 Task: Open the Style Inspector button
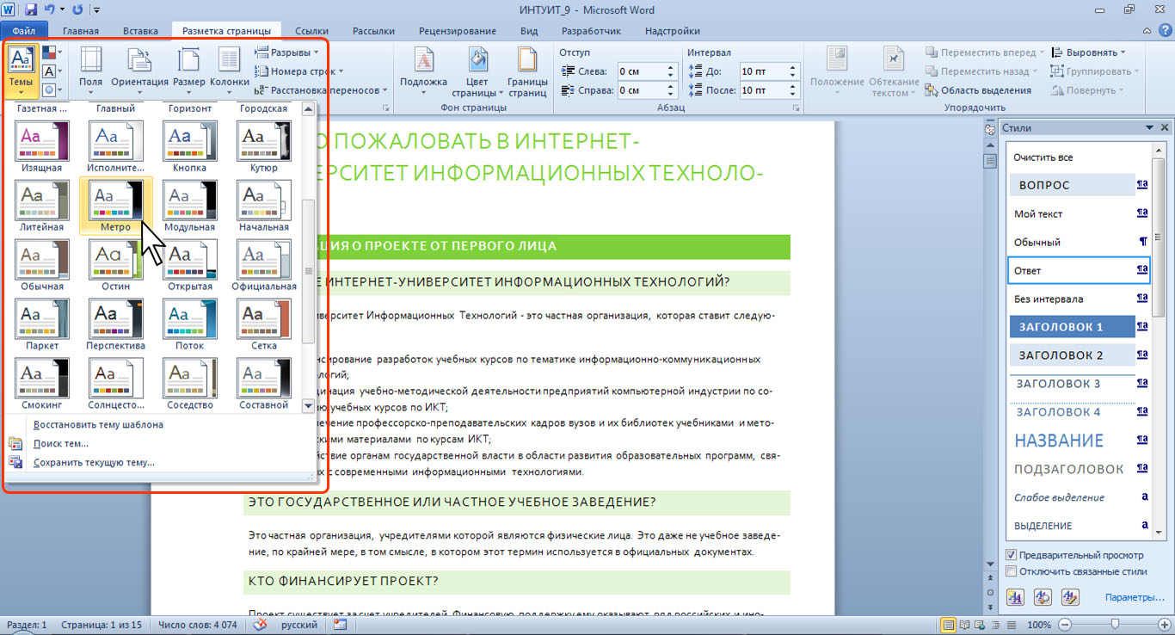click(x=1043, y=596)
